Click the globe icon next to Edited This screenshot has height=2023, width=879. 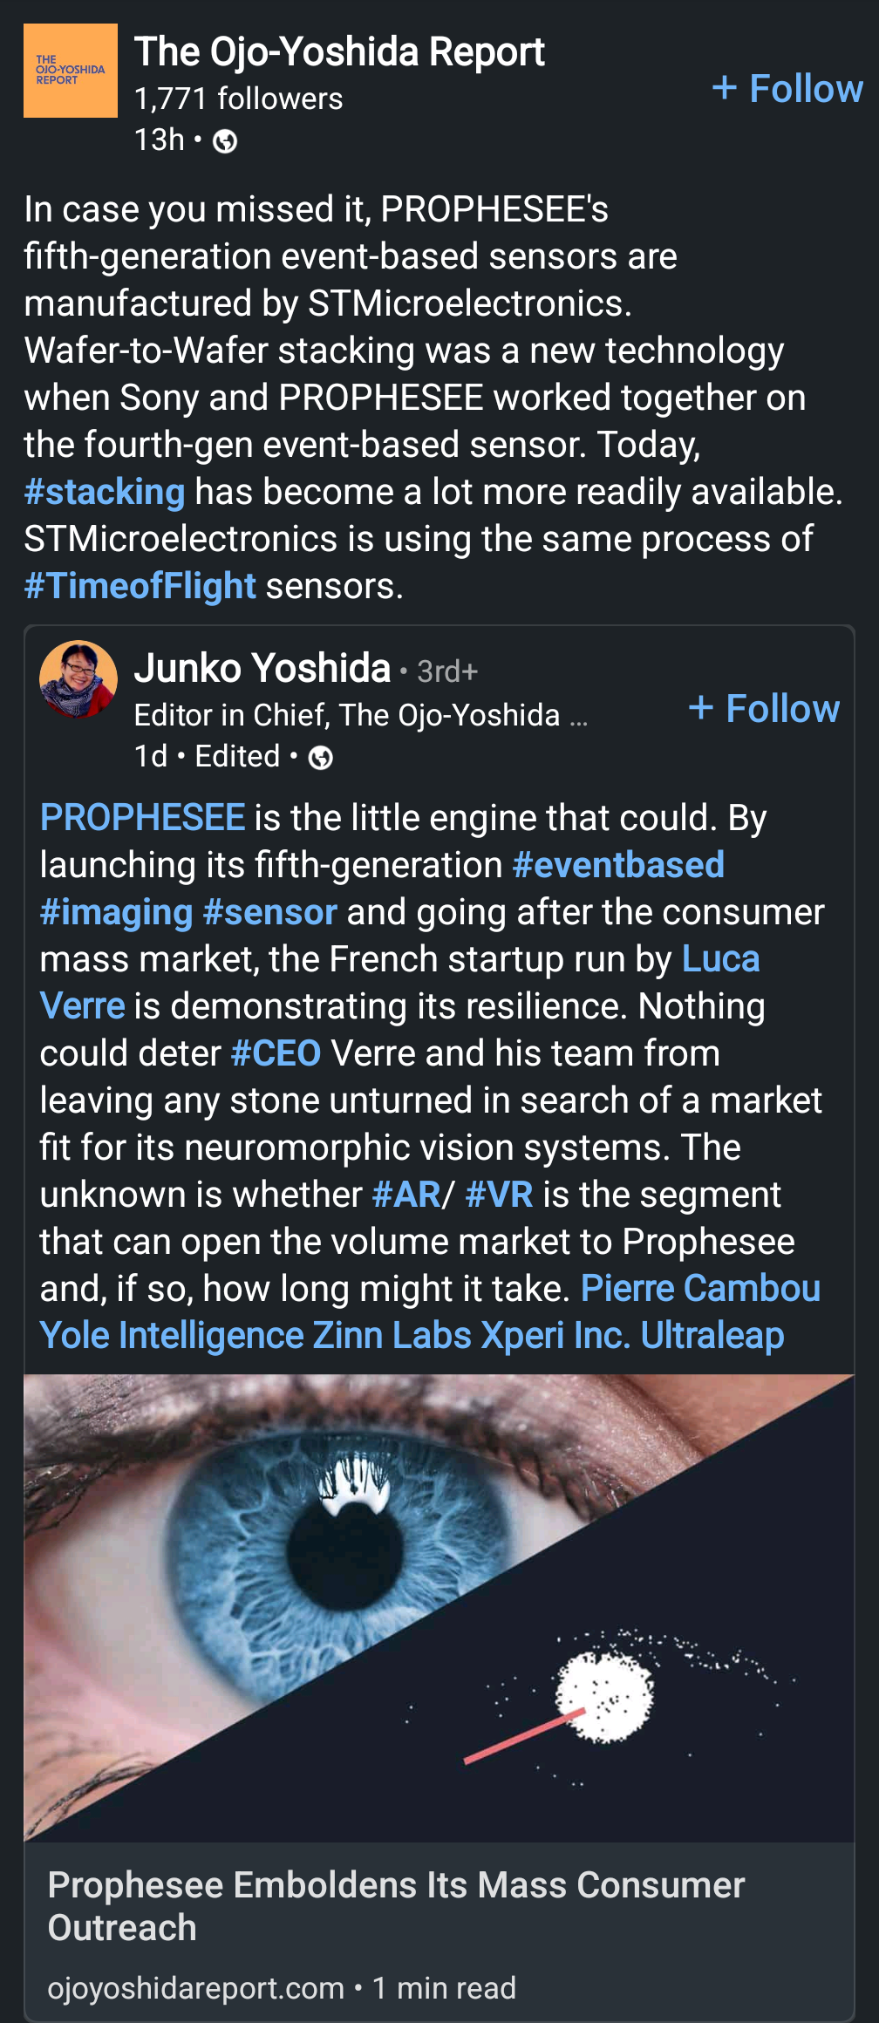point(321,758)
